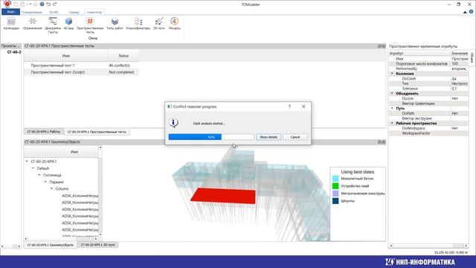The width and height of the screenshot is (476, 268).
Task: Open the Файл tab
Action: [11, 12]
